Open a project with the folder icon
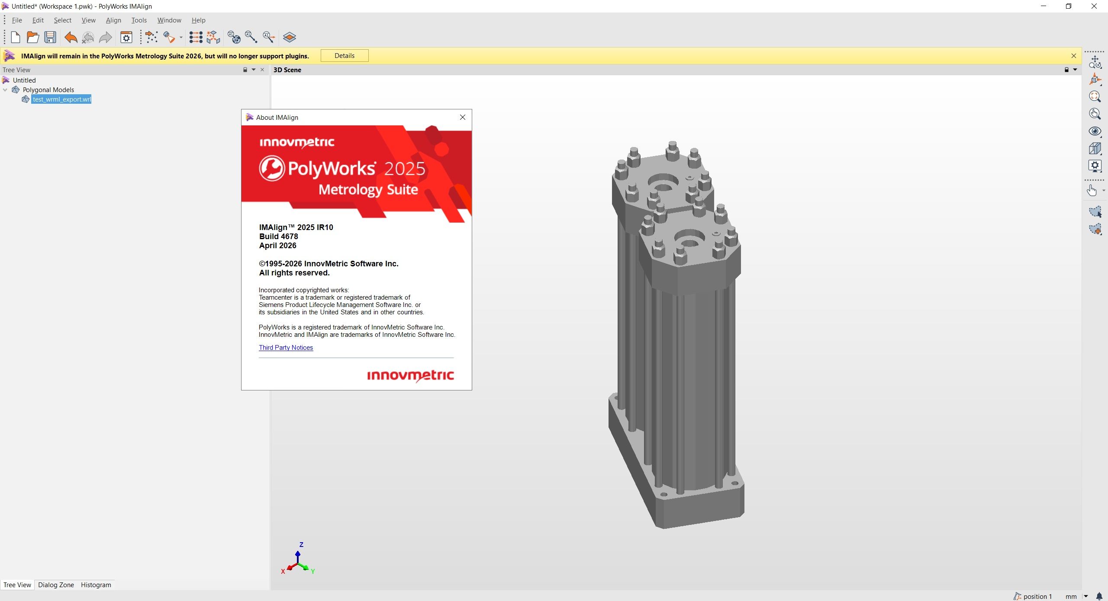The height and width of the screenshot is (601, 1108). (33, 38)
